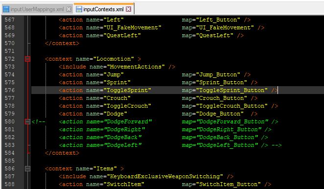The image size is (324, 189).
Task: Click the "ToggleSprint" action name
Action: [x=127, y=91]
